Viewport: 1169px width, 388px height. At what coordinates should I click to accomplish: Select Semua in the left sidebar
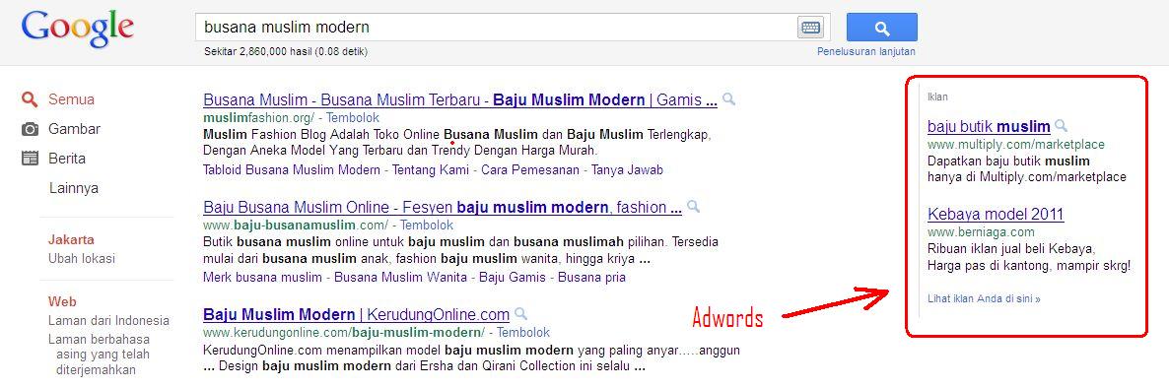tap(72, 99)
